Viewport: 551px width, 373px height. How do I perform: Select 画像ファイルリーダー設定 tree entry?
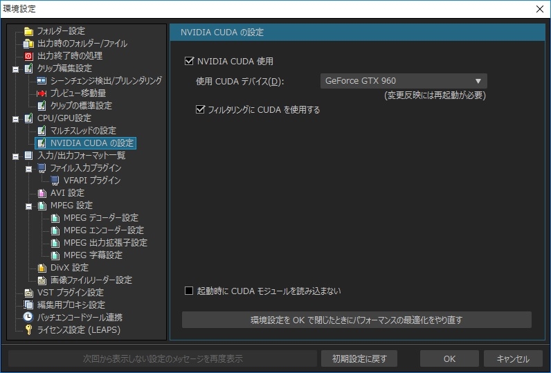coord(91,280)
